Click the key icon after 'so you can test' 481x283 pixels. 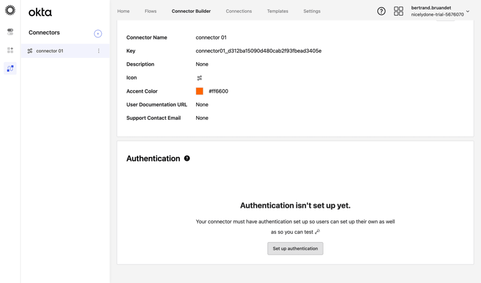[317, 232]
